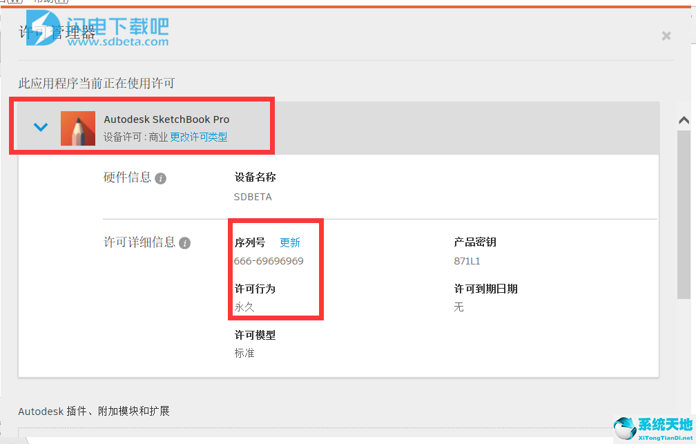Click the 标准 value under 许可模型
Screen dimensions: 696x444
click(244, 353)
